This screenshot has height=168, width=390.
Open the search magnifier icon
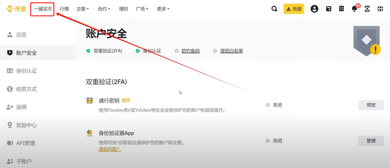click(274, 9)
